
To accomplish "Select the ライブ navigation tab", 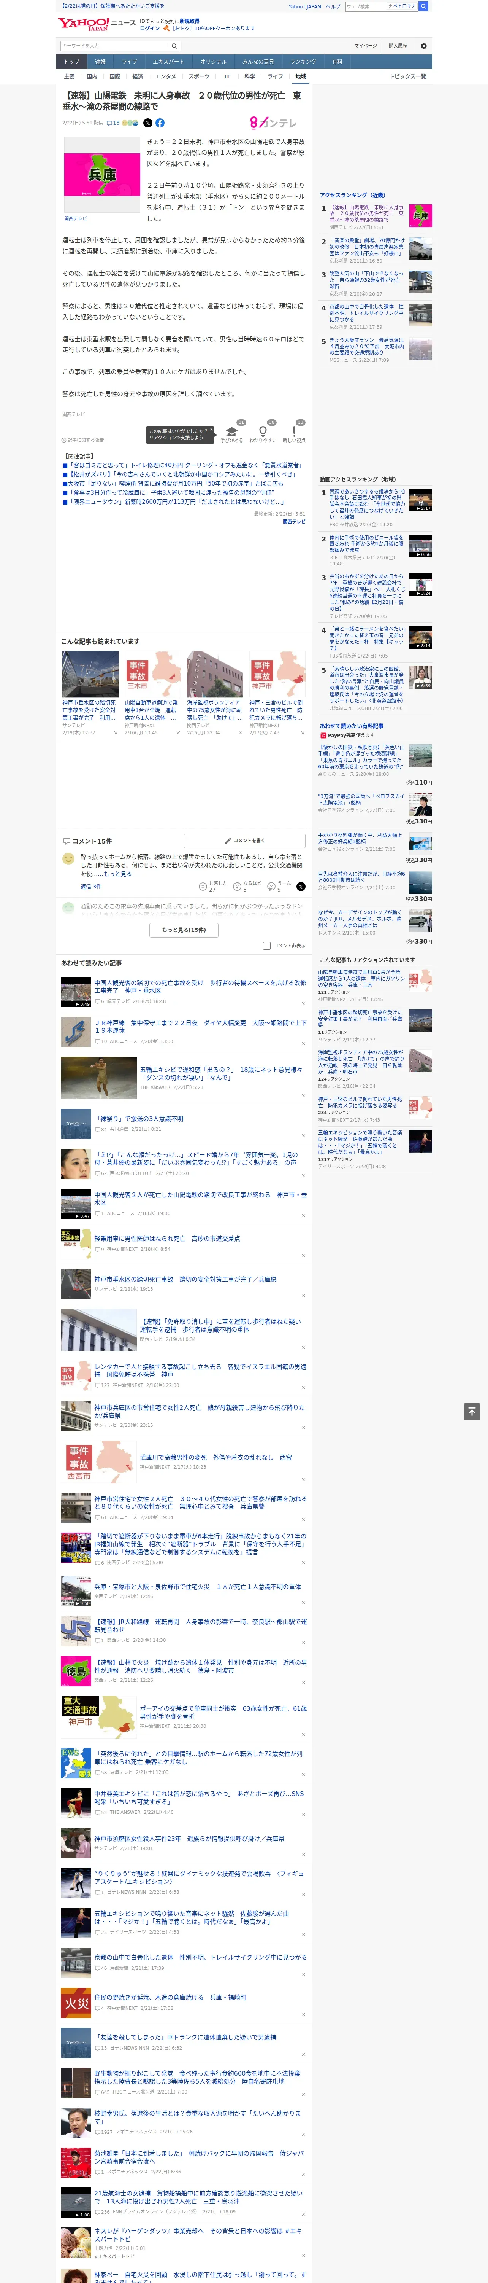I will (129, 62).
